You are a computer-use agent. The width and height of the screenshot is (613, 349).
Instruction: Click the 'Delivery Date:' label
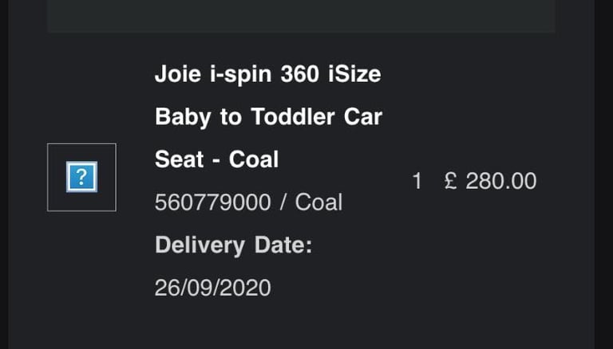[233, 245]
